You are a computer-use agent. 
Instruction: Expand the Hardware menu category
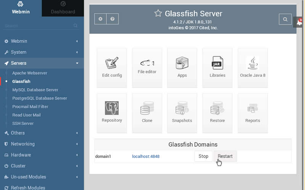42,155
